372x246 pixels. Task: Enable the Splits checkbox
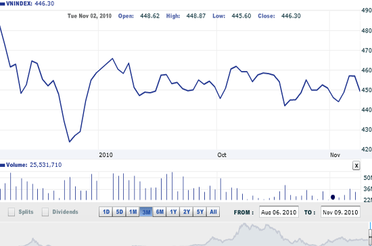click(x=11, y=212)
